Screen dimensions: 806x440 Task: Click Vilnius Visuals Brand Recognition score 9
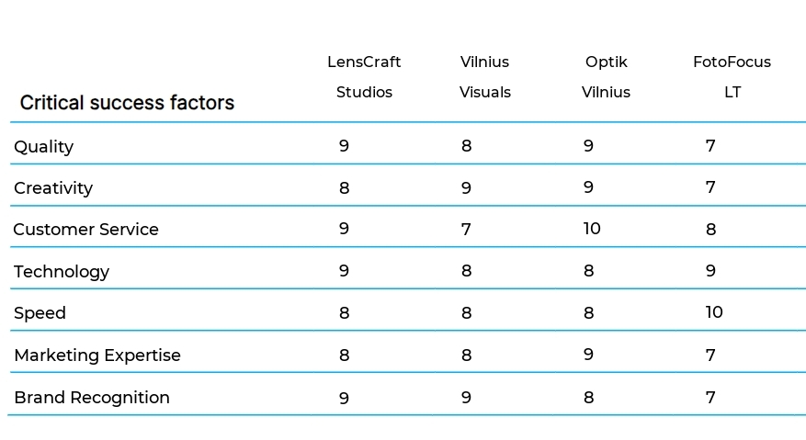(x=466, y=398)
